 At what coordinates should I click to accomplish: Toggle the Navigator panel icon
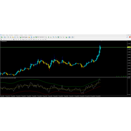click(x=13, y=37)
